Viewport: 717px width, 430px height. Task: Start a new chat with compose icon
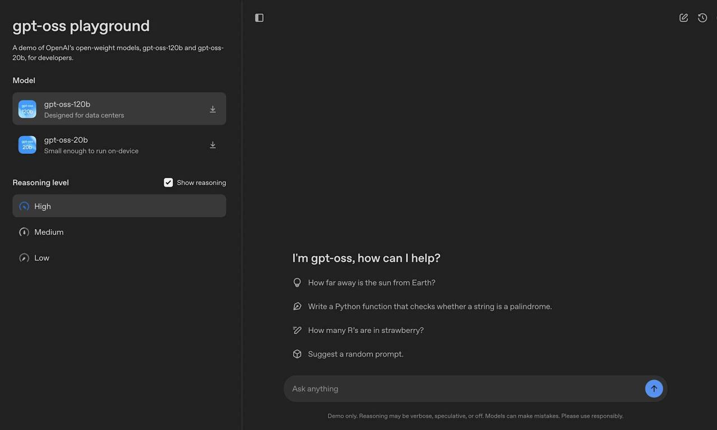pyautogui.click(x=683, y=18)
